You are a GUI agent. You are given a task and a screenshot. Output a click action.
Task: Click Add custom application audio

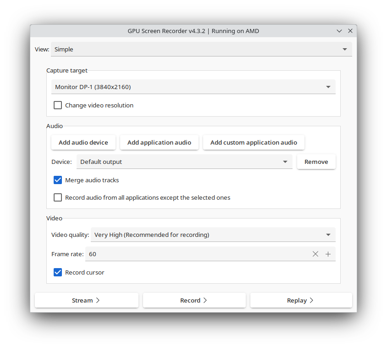(x=254, y=142)
